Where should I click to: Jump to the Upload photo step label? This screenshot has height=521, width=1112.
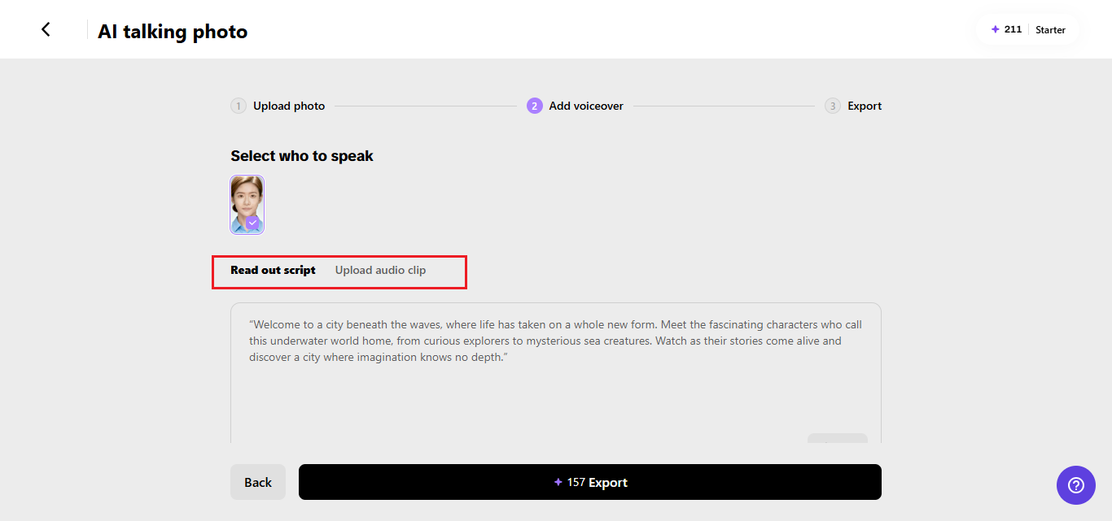tap(289, 106)
